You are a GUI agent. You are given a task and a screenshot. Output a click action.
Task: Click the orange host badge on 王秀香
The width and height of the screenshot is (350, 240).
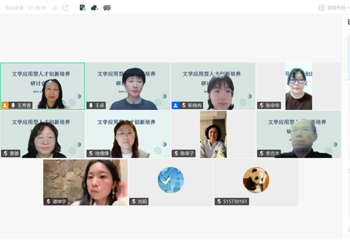(x=5, y=105)
